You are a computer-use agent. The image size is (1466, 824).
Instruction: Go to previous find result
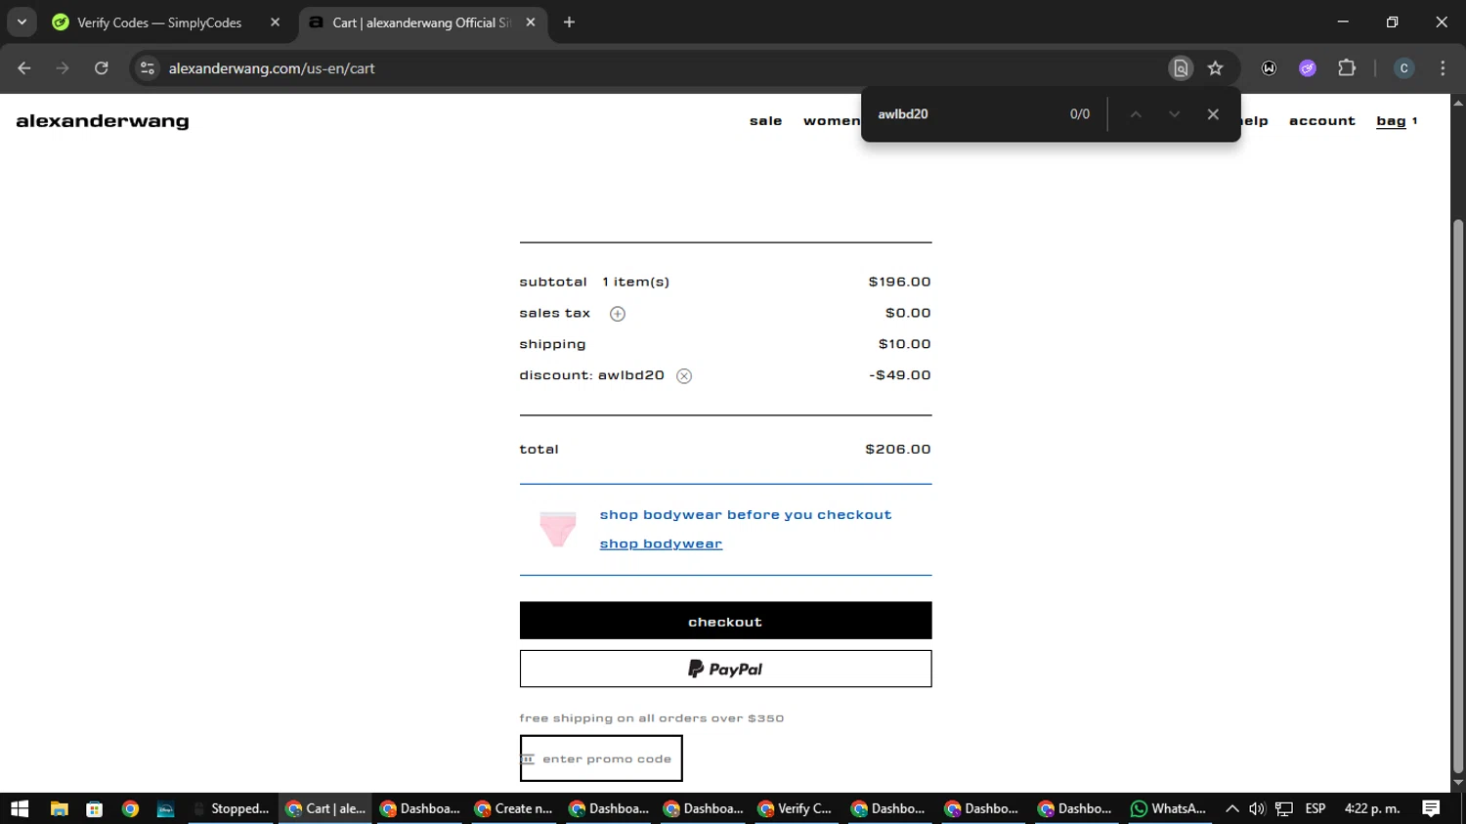tap(1136, 114)
